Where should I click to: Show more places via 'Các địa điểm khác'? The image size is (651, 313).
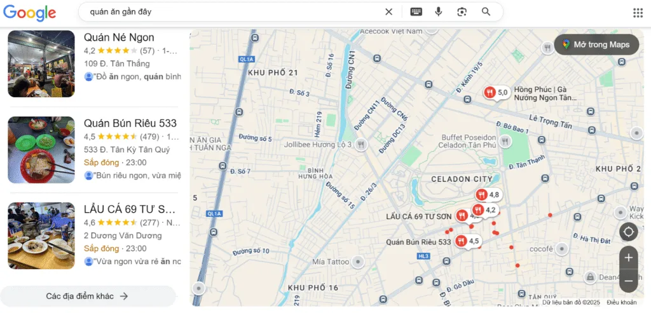tap(87, 296)
